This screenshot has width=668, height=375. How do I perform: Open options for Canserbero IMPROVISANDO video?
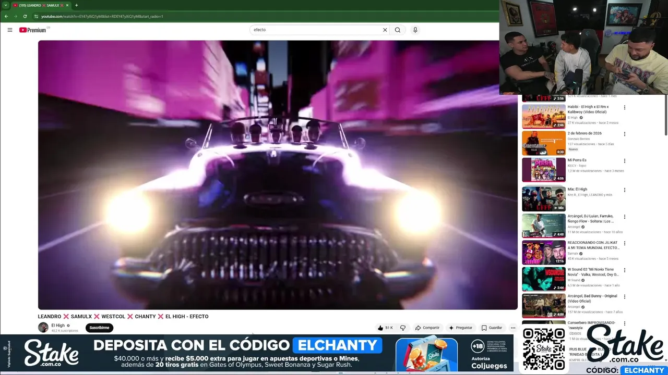[x=624, y=324]
